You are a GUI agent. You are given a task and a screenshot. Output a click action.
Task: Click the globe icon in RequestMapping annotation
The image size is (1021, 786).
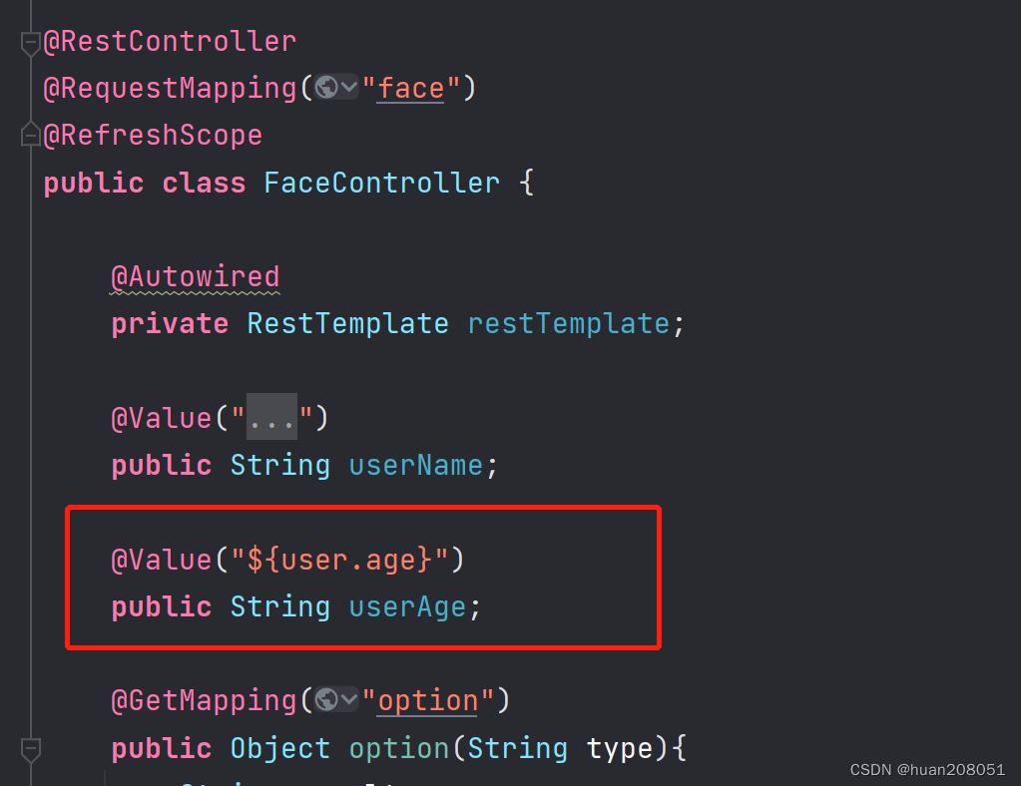(326, 87)
